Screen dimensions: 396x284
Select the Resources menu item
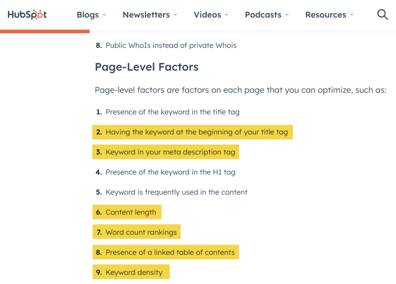tap(326, 15)
